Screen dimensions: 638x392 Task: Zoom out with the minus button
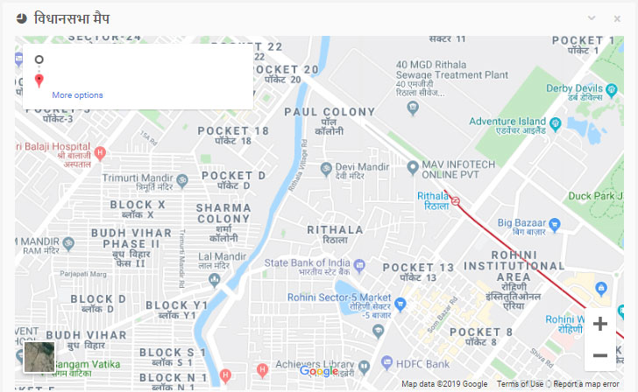pyautogui.click(x=600, y=355)
